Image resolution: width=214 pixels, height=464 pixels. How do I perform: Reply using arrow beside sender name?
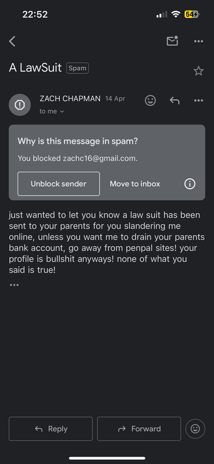click(x=175, y=100)
